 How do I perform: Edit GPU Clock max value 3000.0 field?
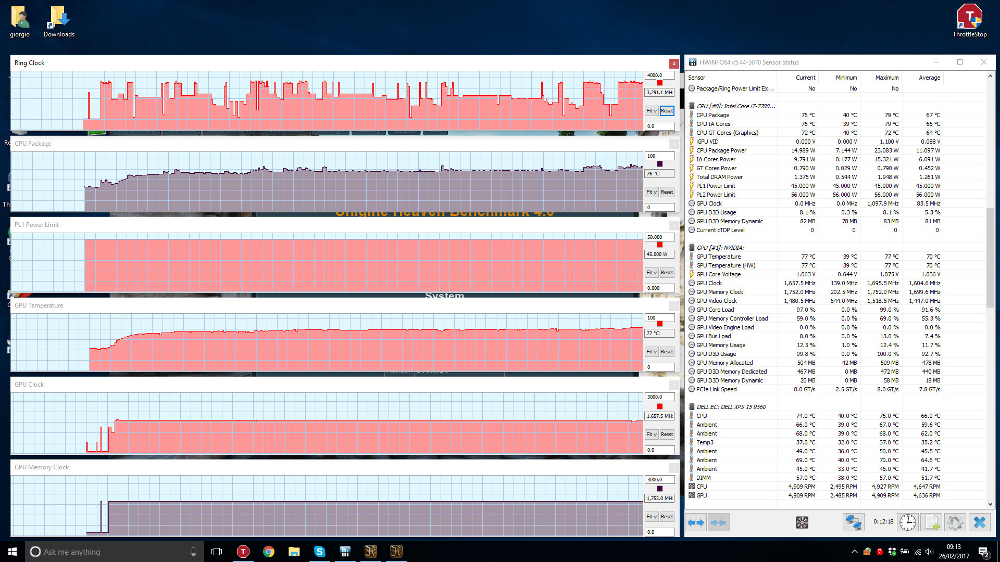pos(659,397)
